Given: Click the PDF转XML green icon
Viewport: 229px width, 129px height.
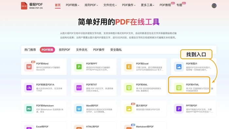Looking at the screenshot, I should point(129,88).
